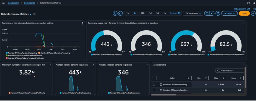Open the auto-refresh interval dropdown arrow
The height and width of the screenshot is (101, 256).
pos(212,13)
